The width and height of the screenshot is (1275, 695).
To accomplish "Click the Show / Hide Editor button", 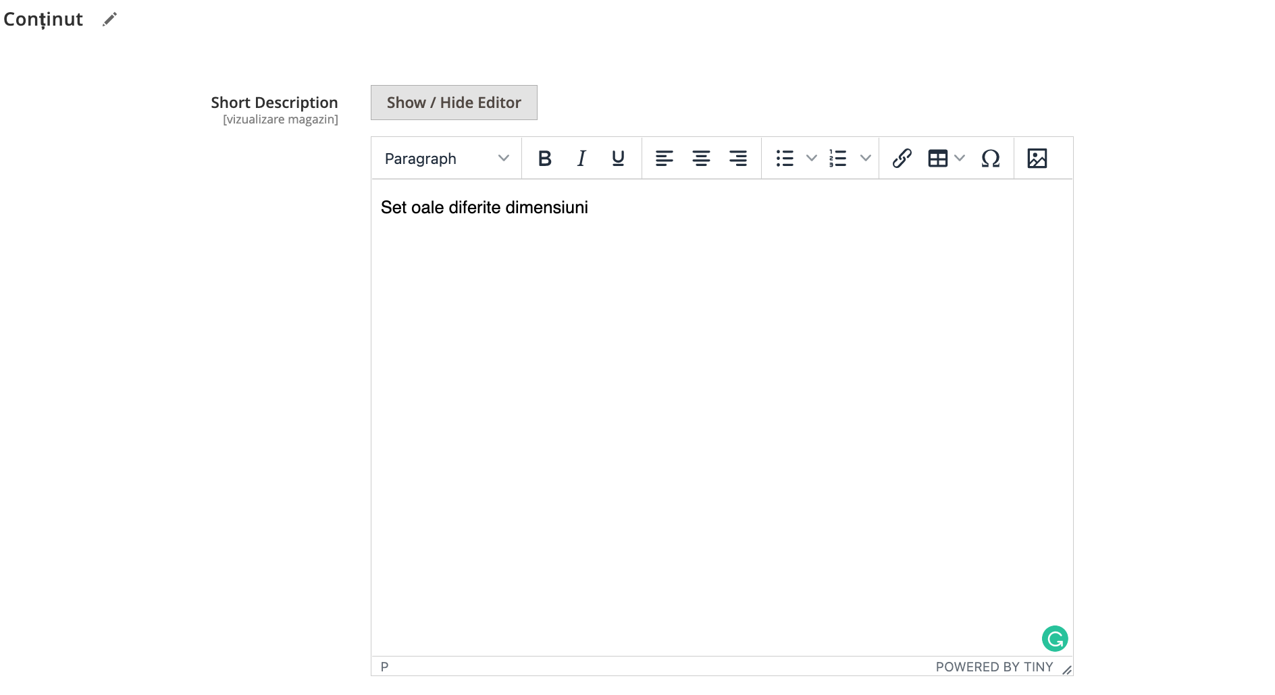I will coord(454,103).
